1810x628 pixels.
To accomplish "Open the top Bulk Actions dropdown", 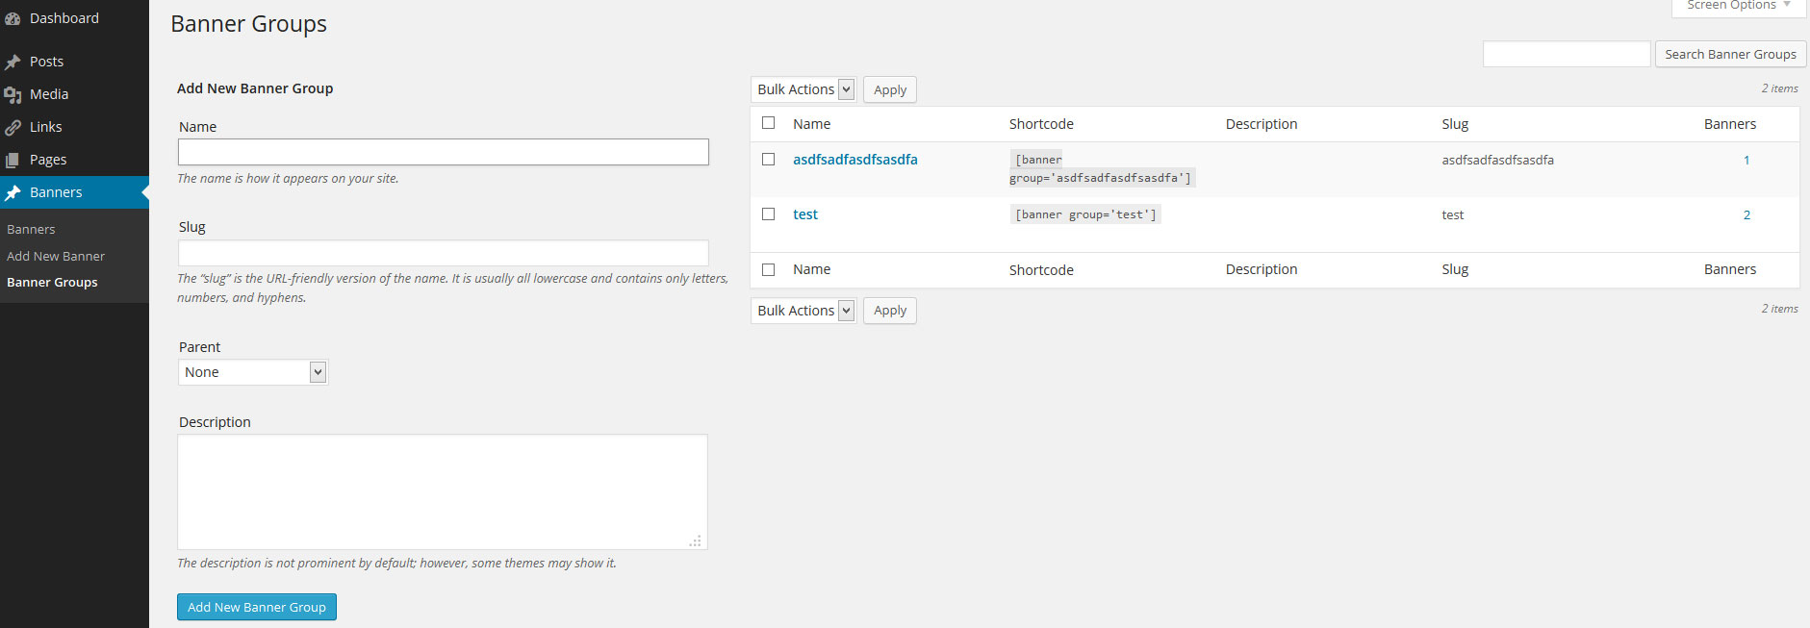I will pos(803,89).
